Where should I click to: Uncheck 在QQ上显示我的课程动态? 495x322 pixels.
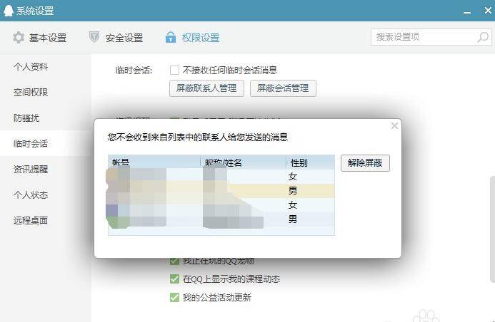coord(174,279)
